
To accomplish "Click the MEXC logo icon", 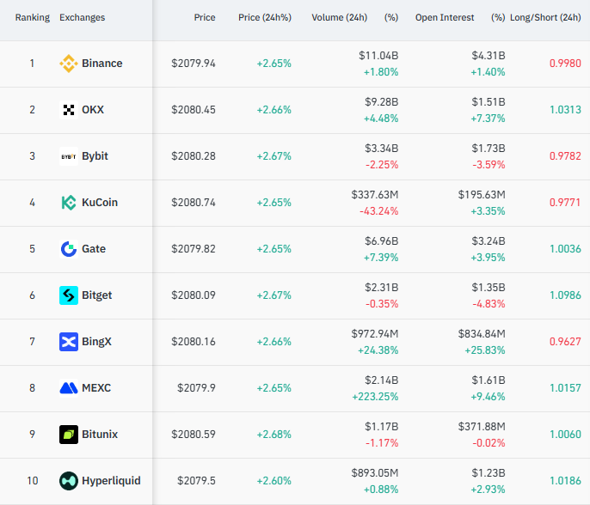I will click(69, 388).
